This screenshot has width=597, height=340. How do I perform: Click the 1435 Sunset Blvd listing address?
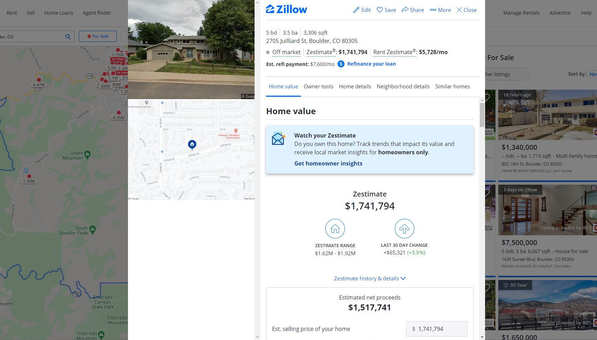(537, 259)
